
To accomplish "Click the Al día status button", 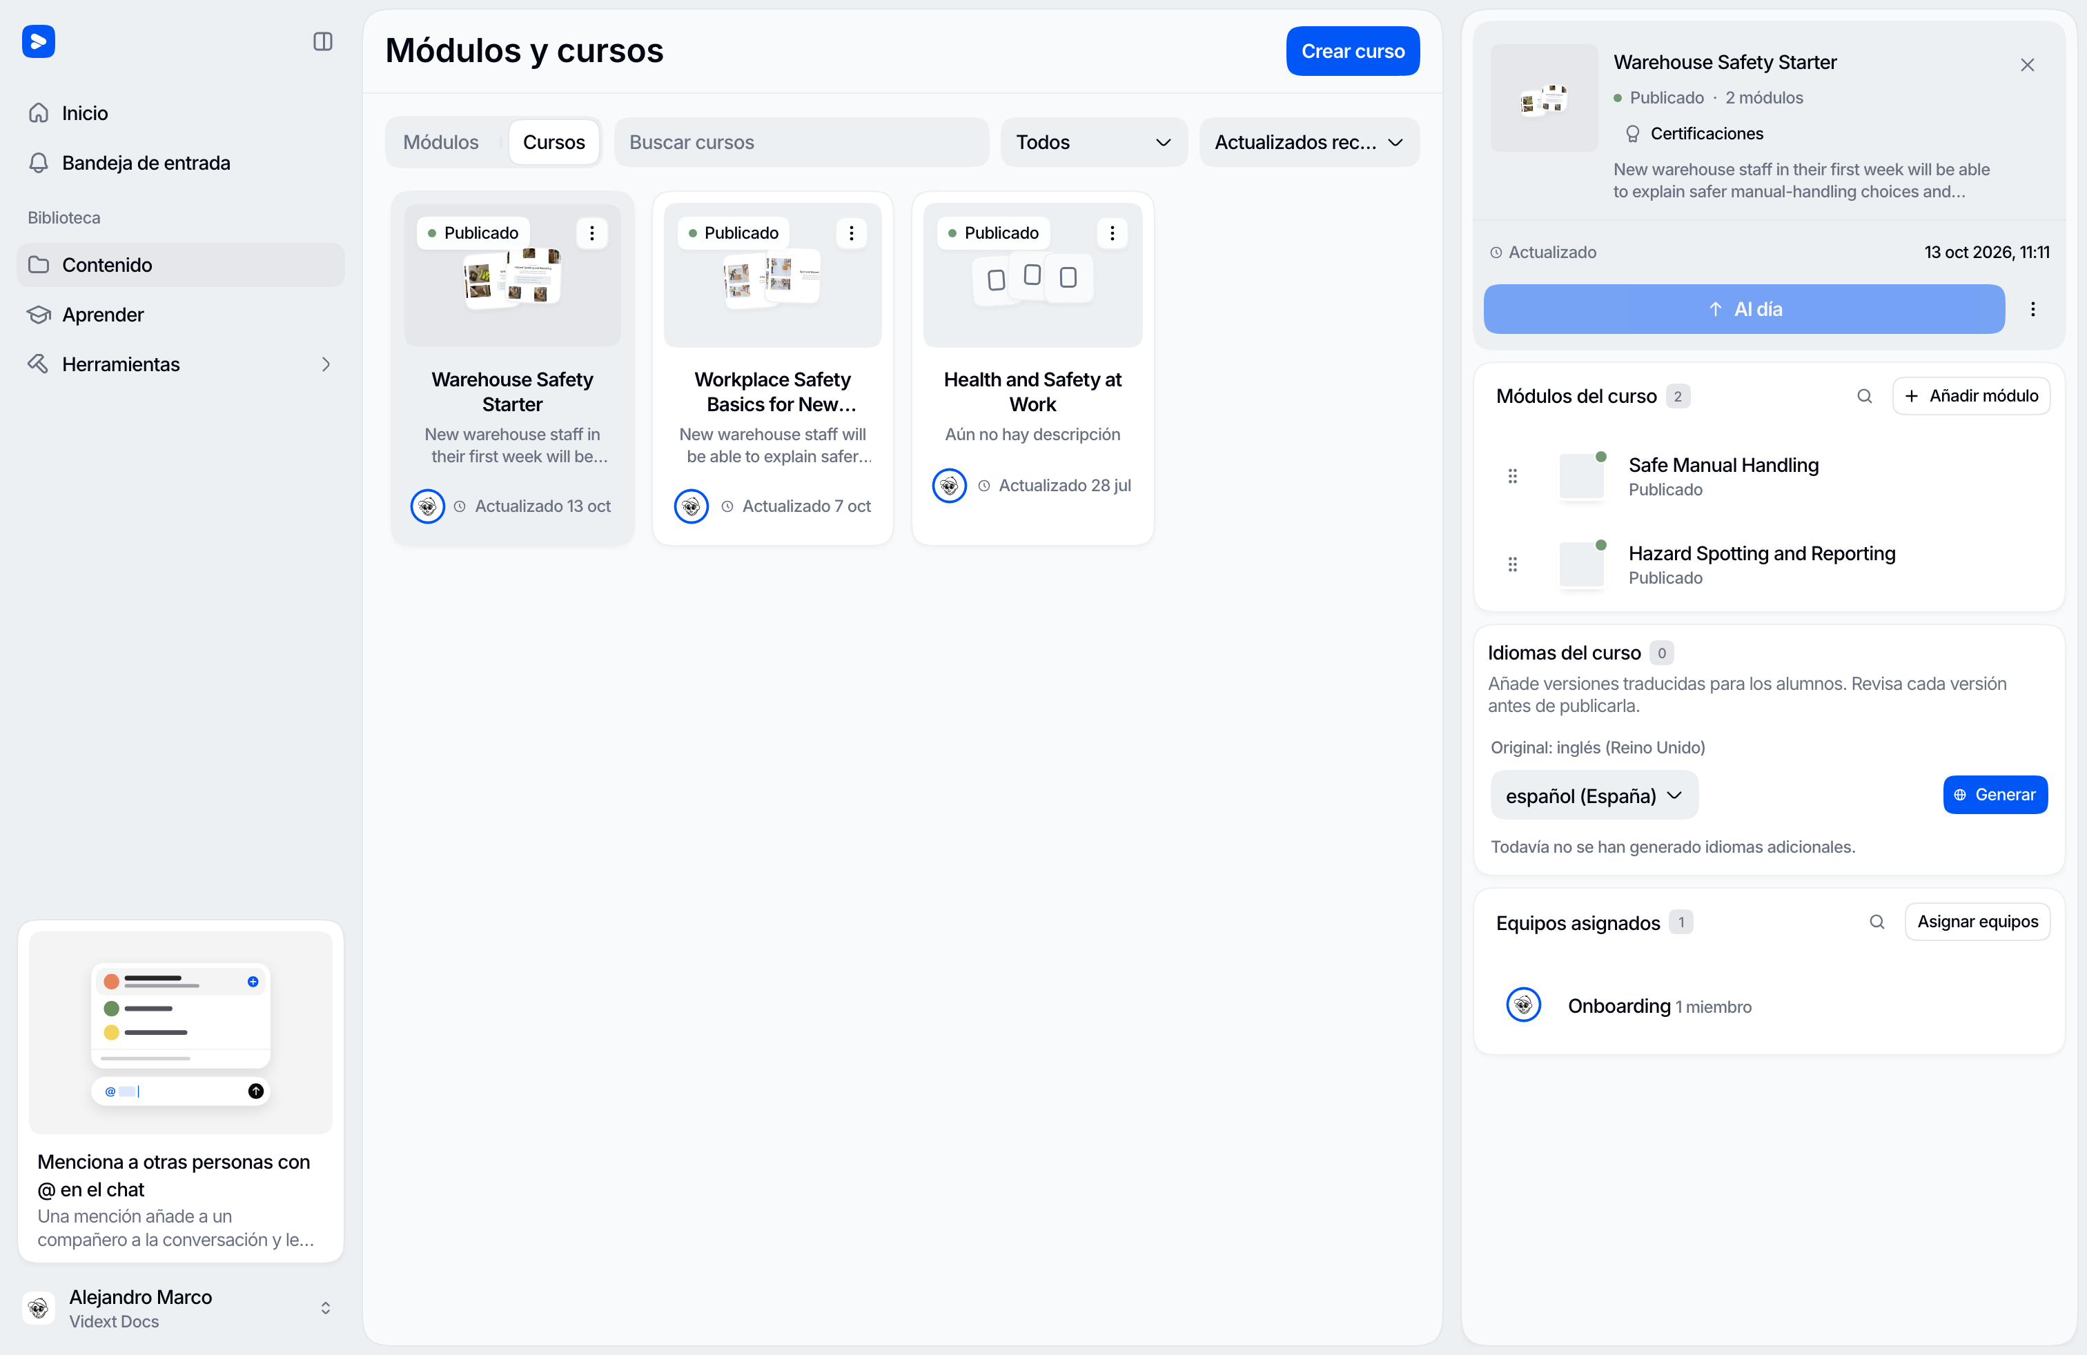I will 1744,309.
